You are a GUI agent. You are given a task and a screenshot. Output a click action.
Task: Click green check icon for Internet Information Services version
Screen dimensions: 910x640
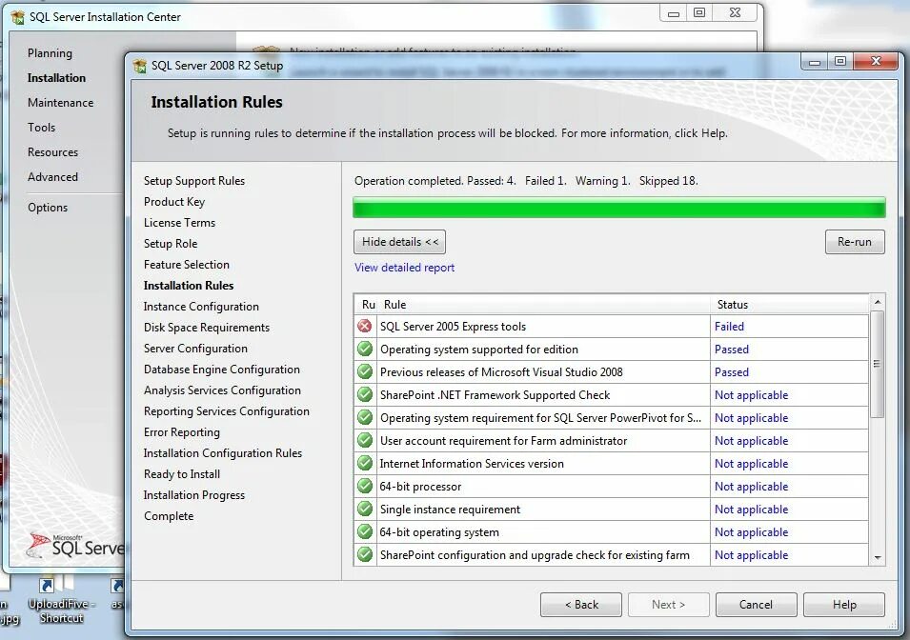pos(364,463)
